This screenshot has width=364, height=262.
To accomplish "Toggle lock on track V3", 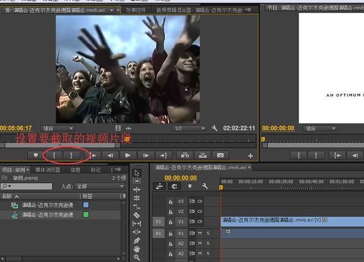I will click(170, 201).
